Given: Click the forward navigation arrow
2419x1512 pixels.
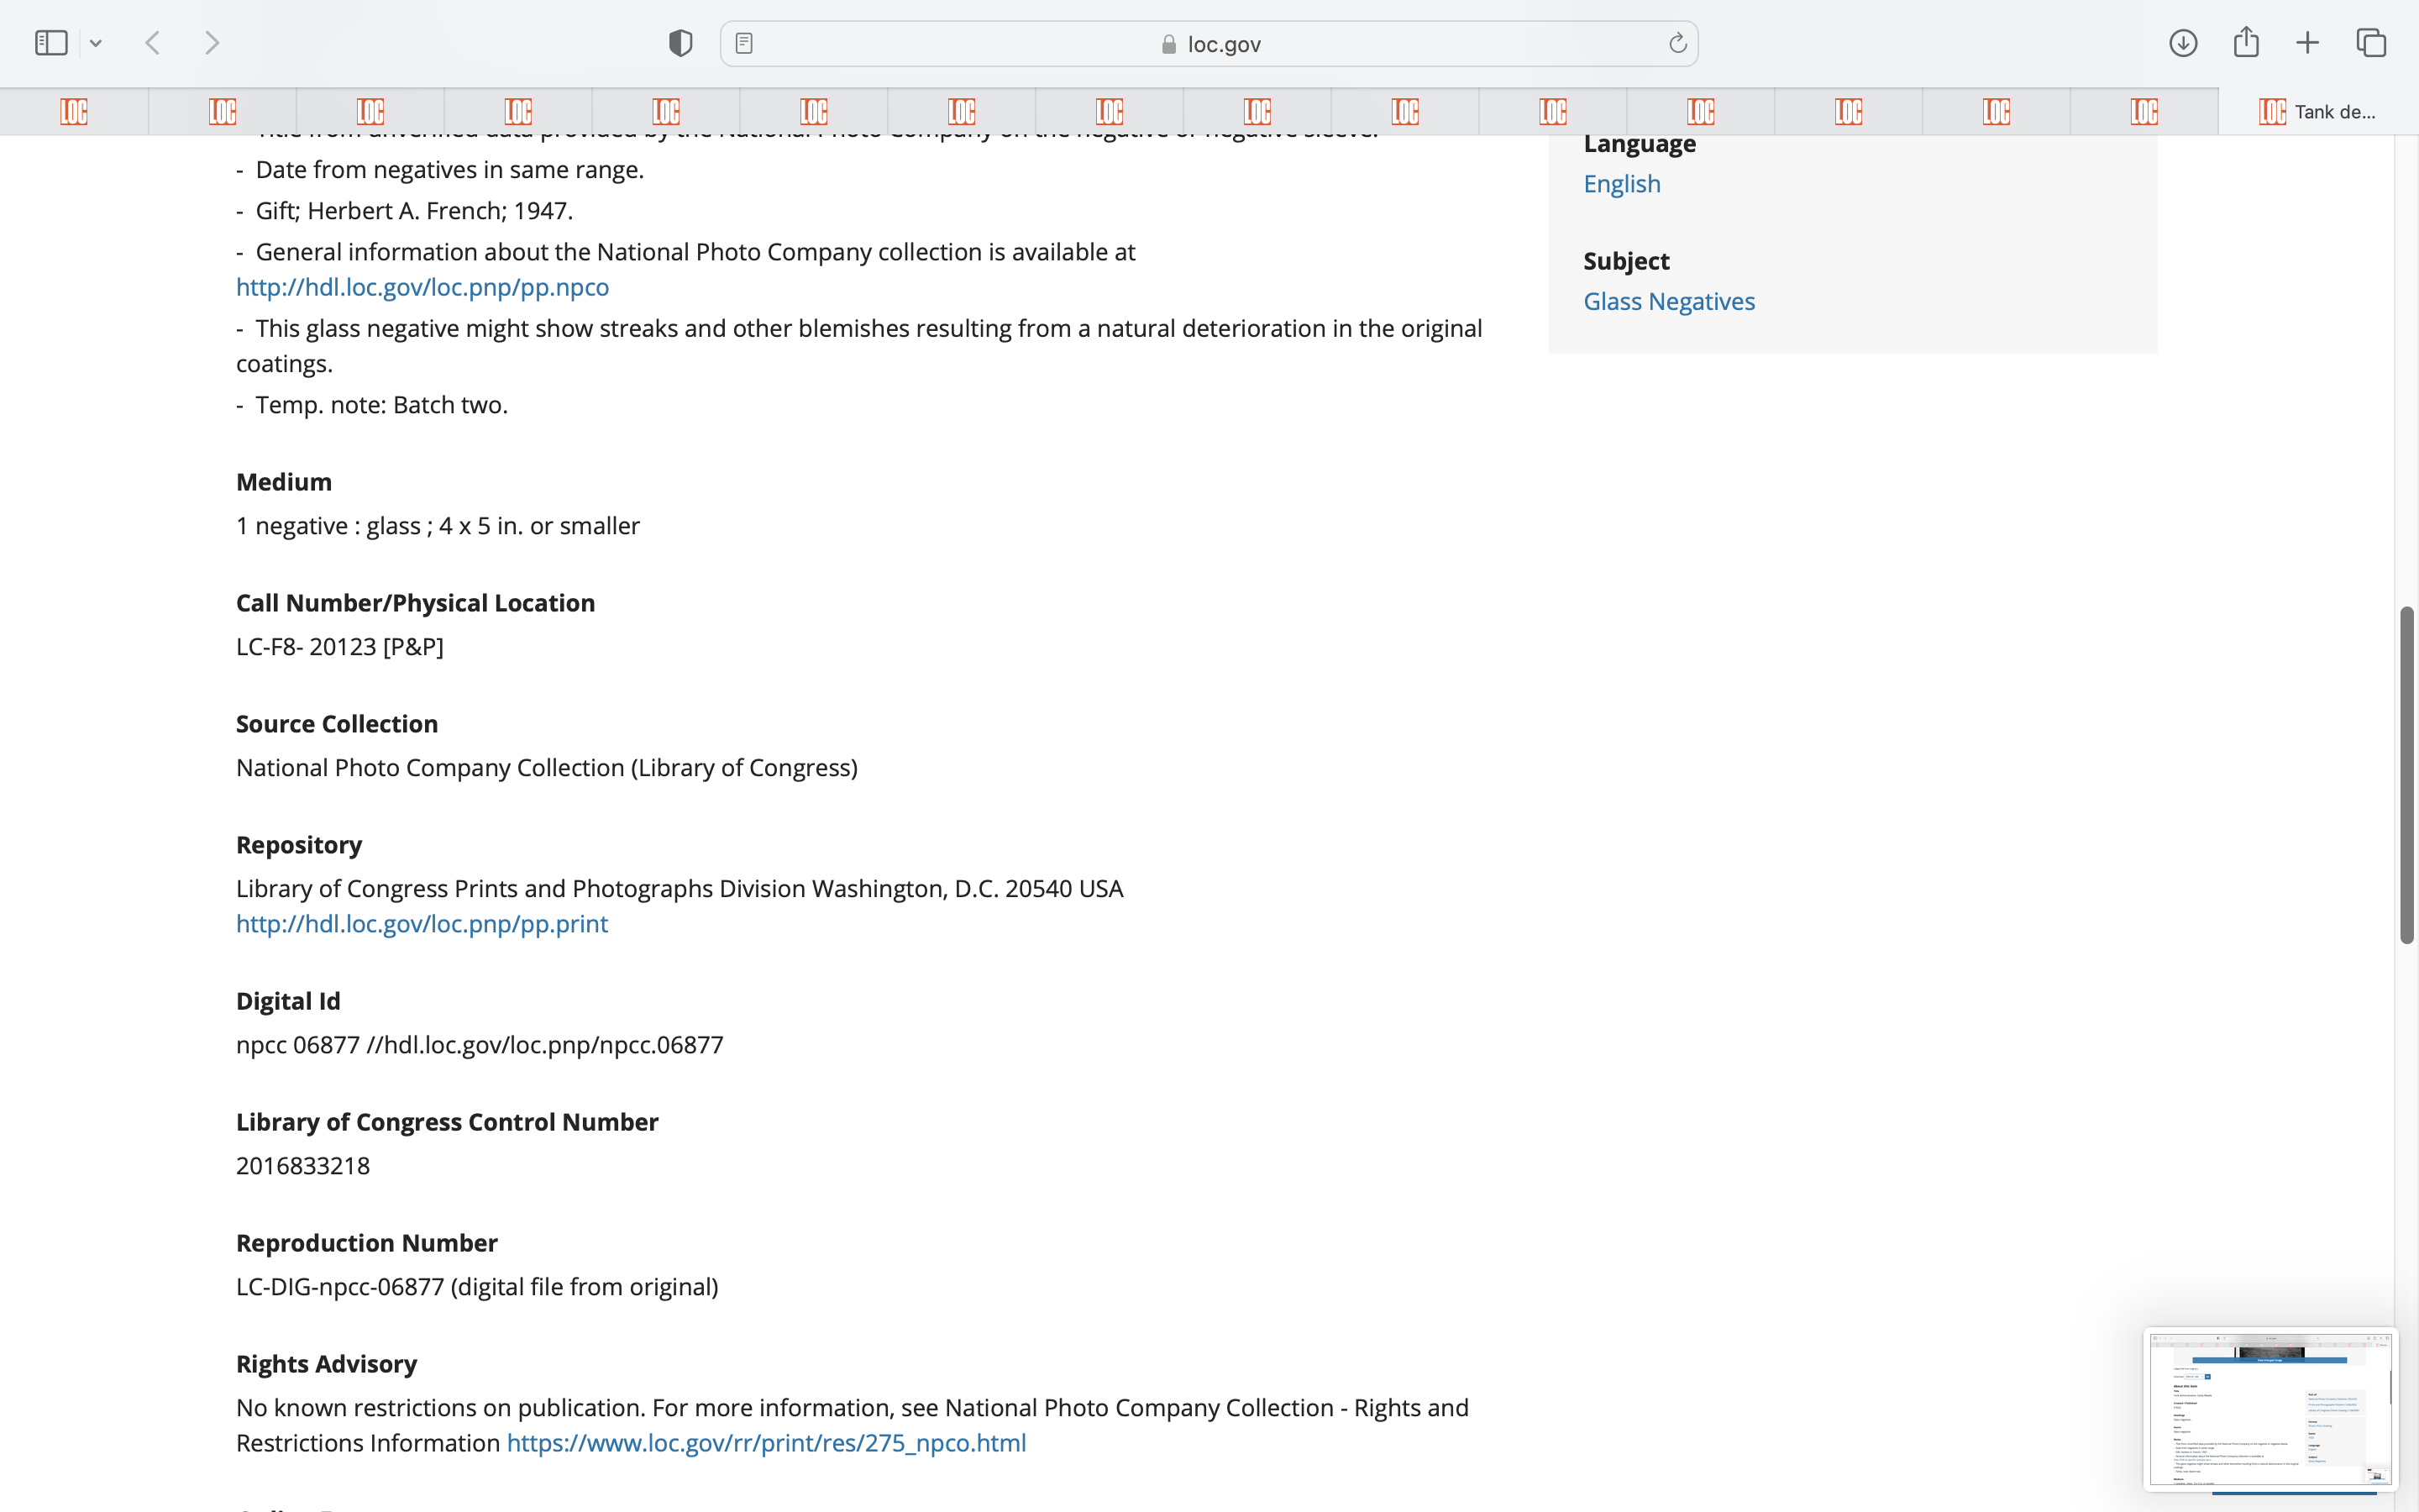Looking at the screenshot, I should coord(212,43).
